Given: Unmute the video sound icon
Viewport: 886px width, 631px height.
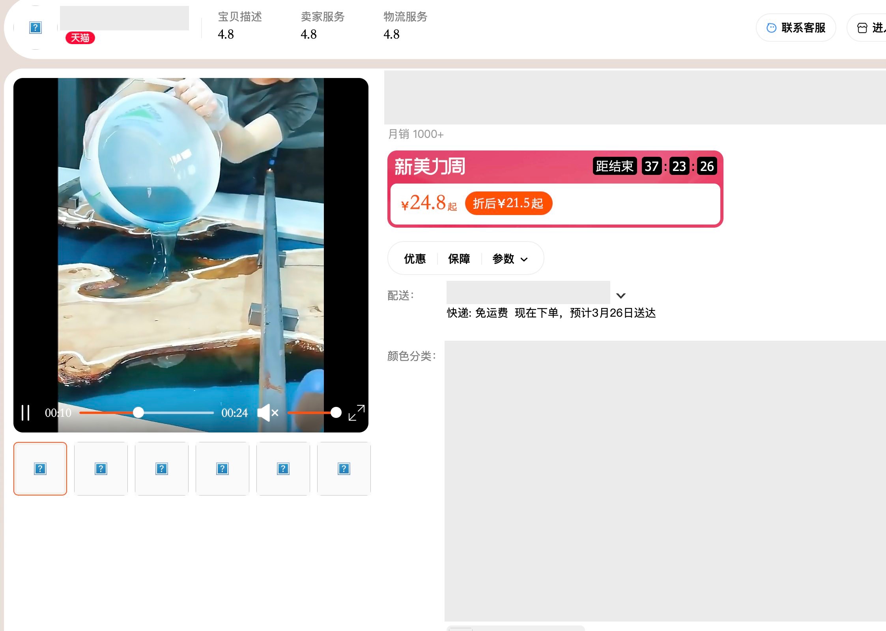Looking at the screenshot, I should coord(268,413).
